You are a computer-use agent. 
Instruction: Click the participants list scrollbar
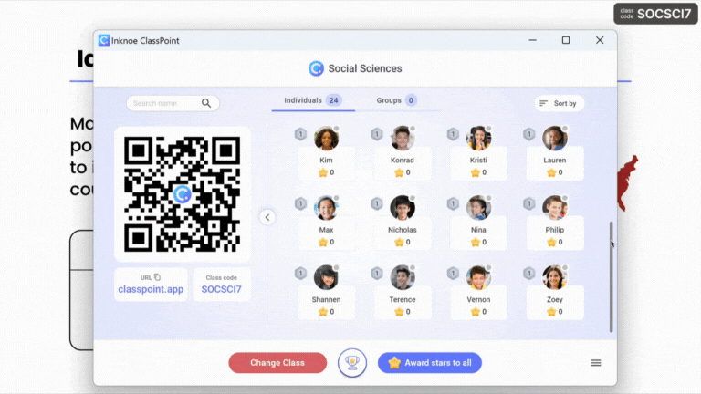612,277
